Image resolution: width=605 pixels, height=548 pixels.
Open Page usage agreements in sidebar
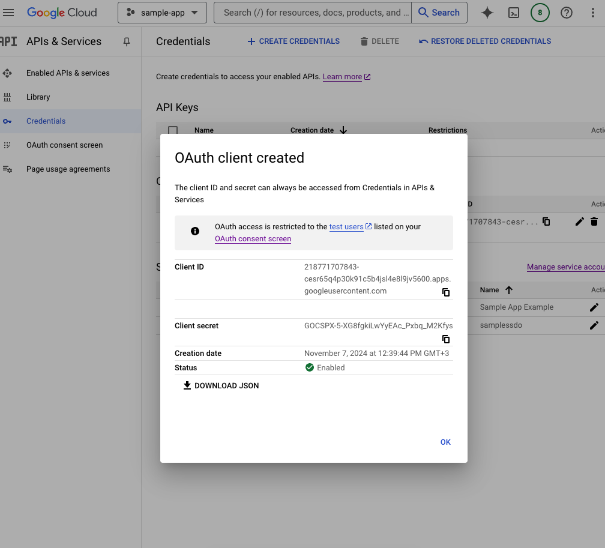coord(68,169)
